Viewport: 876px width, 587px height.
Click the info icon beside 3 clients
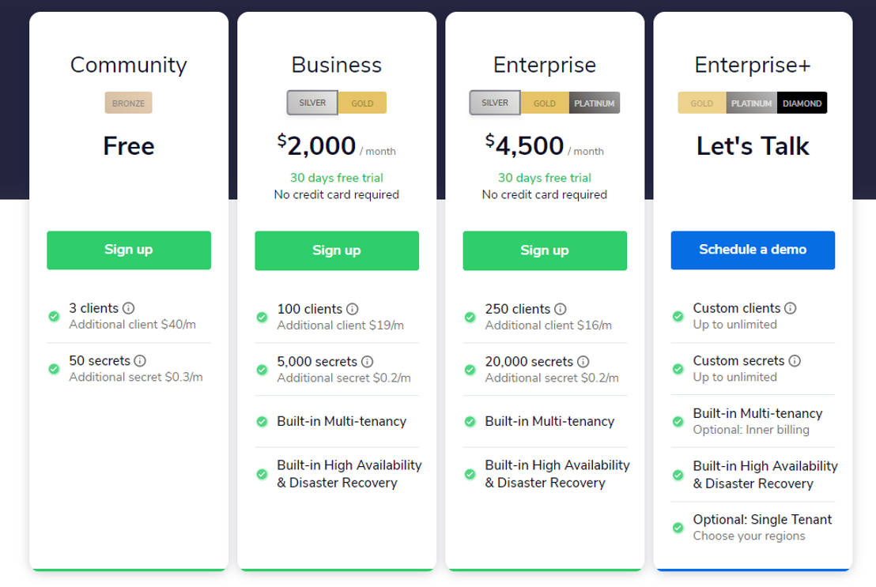[x=126, y=308]
